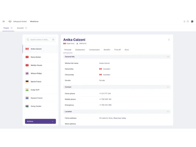The width and height of the screenshot is (196, 147).
Task: Click South African flag beside Corey Carder
Action: tap(27, 106)
